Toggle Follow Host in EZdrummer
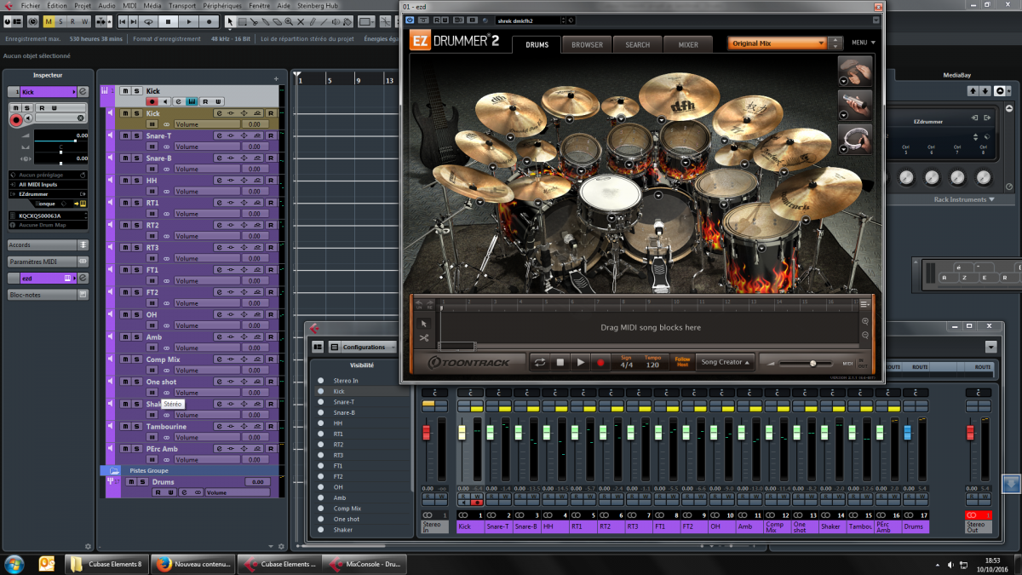 point(682,362)
